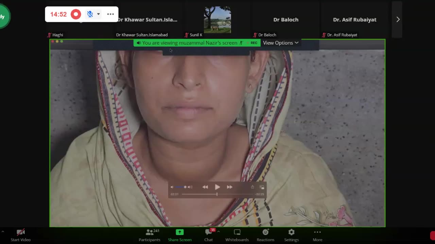
Task: Click the max volume speaker icon
Action: coord(190,187)
